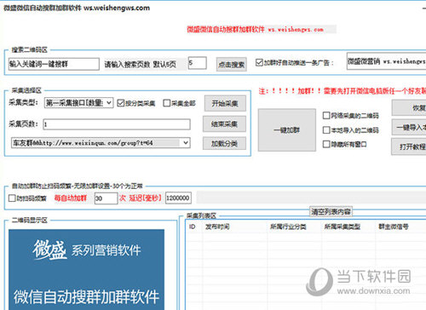Enable 本地导入的二维码 checkbox
The height and width of the screenshot is (310, 426).
(x=326, y=130)
